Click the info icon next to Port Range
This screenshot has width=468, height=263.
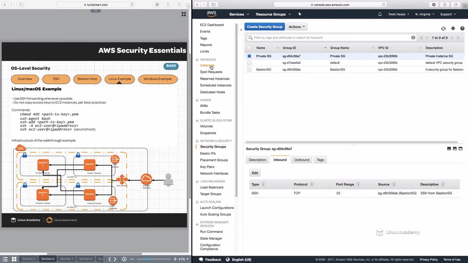point(358,184)
